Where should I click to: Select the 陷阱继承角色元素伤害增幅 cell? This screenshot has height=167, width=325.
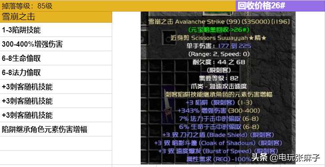click(x=56, y=129)
